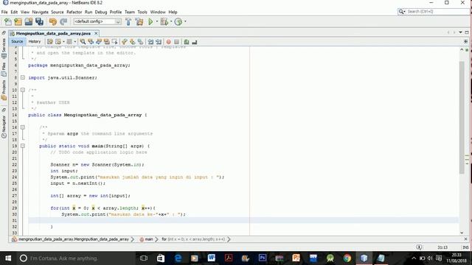Image resolution: width=472 pixels, height=265 pixels.
Task: Collapse the import statement fold at line 8
Action: pyautogui.click(x=23, y=77)
